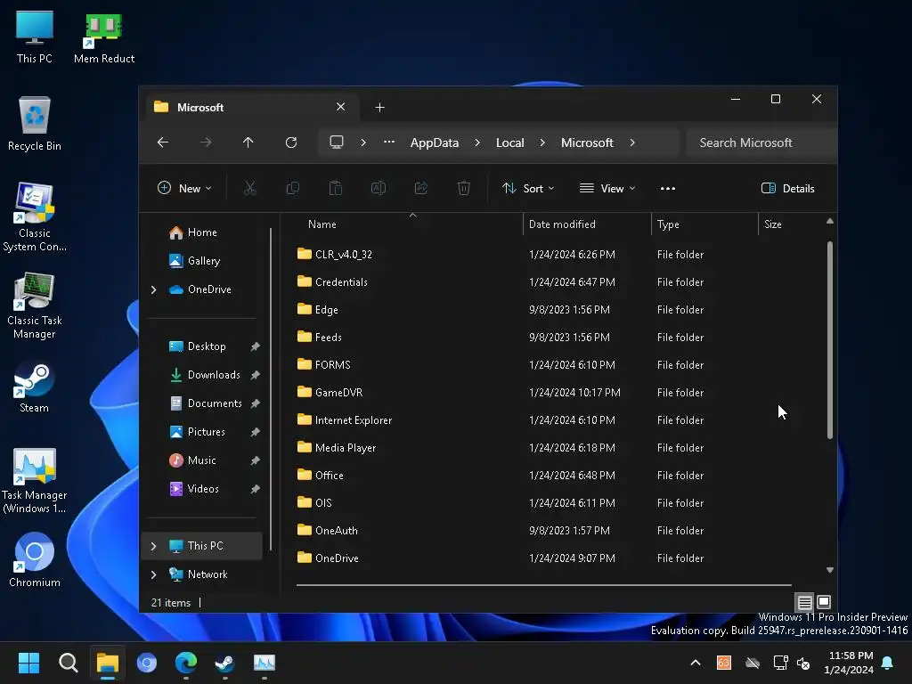This screenshot has width=912, height=684.
Task: Unpin Downloads from Quick access
Action: (255, 375)
